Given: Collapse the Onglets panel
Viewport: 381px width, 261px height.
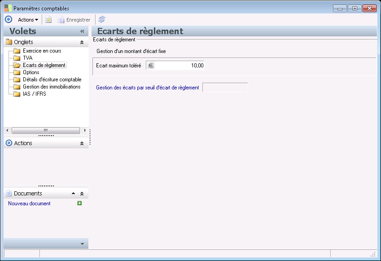Looking at the screenshot, I should click(81, 42).
